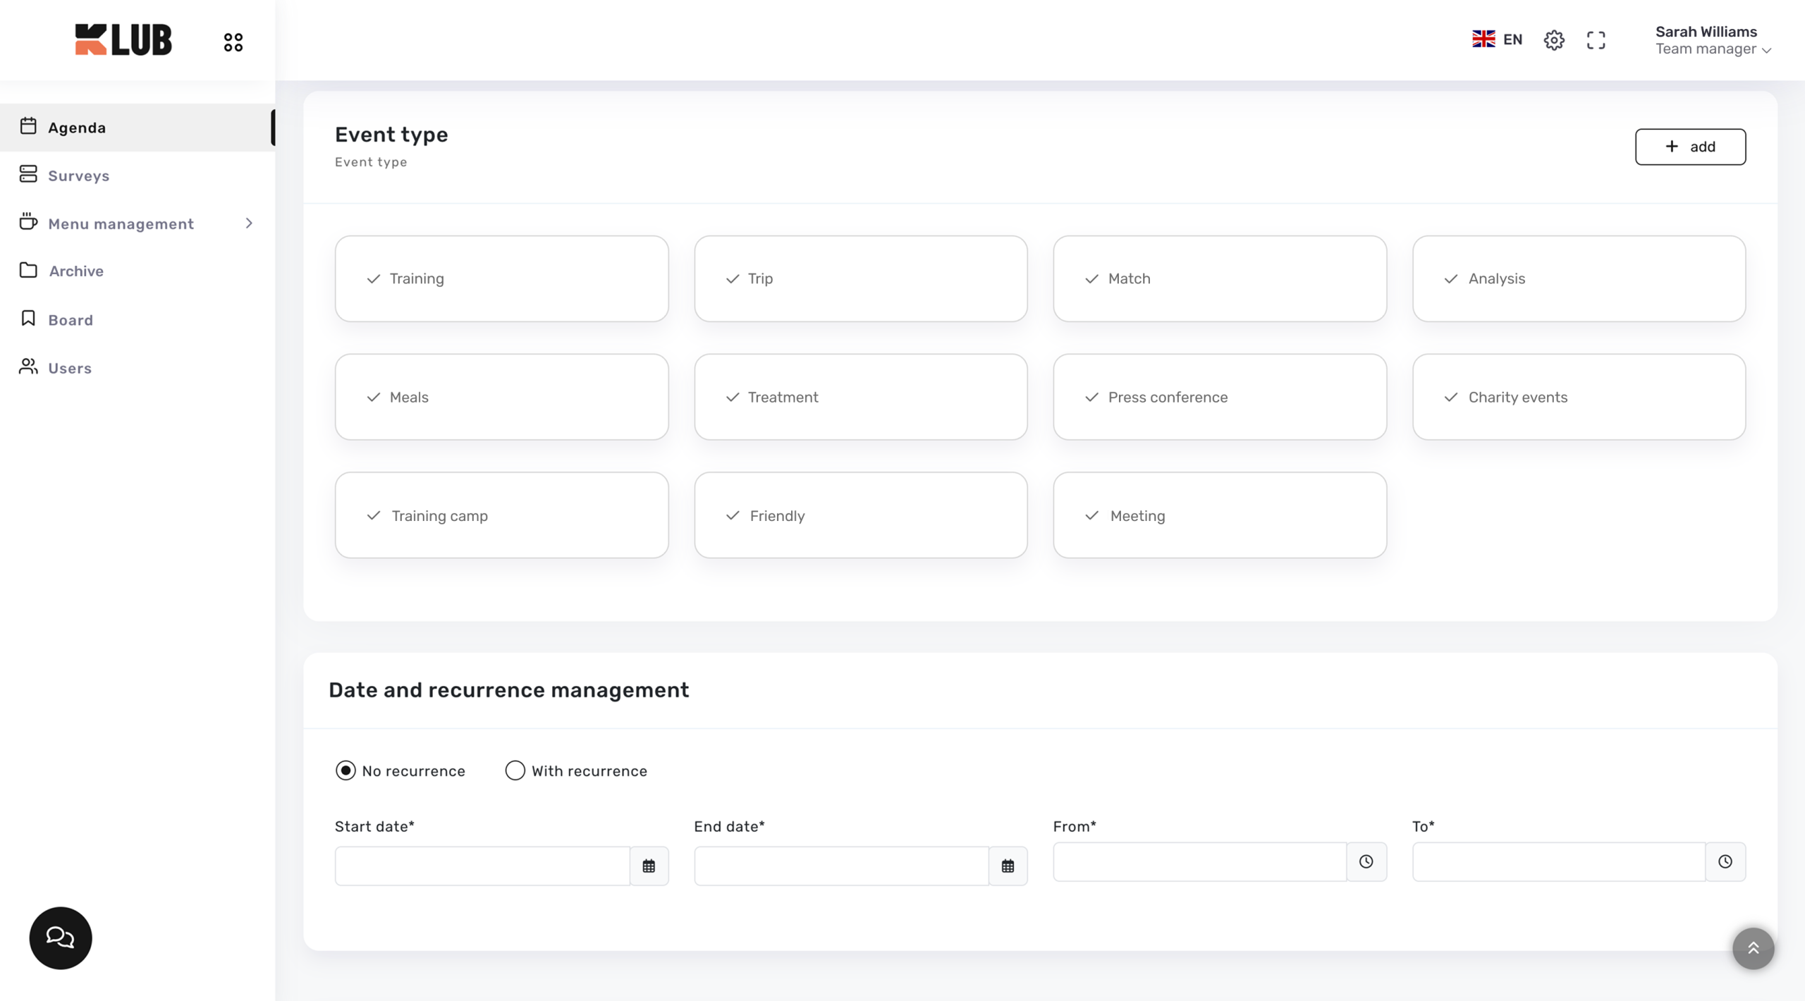The height and width of the screenshot is (1001, 1805).
Task: Select the With recurrence radio button
Action: point(515,770)
